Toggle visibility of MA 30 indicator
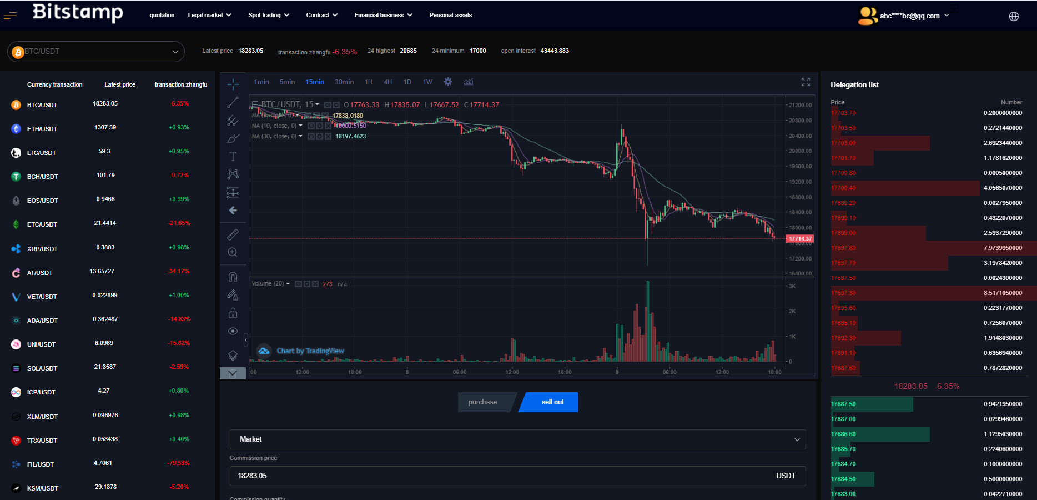The width and height of the screenshot is (1037, 500). pyautogui.click(x=311, y=137)
